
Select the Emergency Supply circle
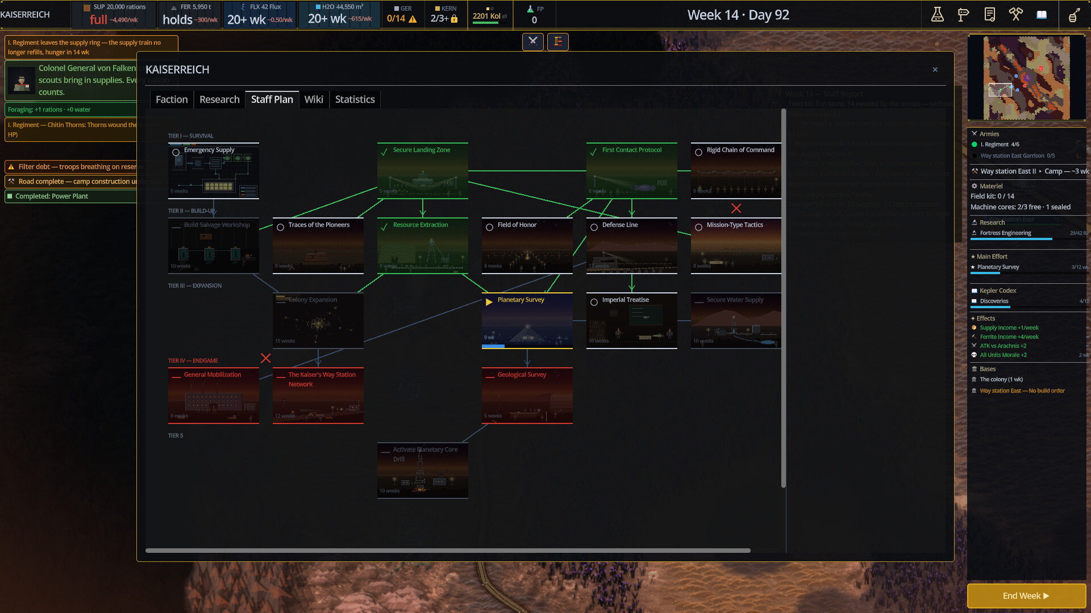click(x=176, y=152)
